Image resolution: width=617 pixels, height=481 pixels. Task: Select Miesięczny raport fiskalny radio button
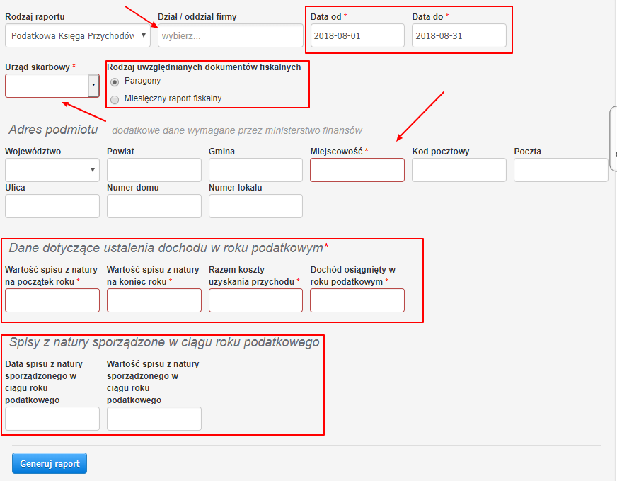pos(115,100)
